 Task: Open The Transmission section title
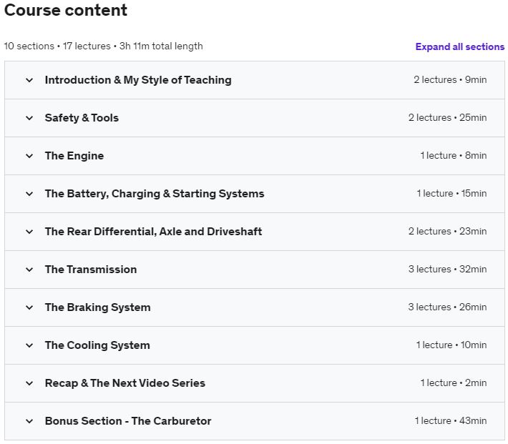pos(90,270)
